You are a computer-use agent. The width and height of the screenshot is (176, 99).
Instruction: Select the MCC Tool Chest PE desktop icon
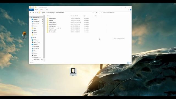(24, 35)
